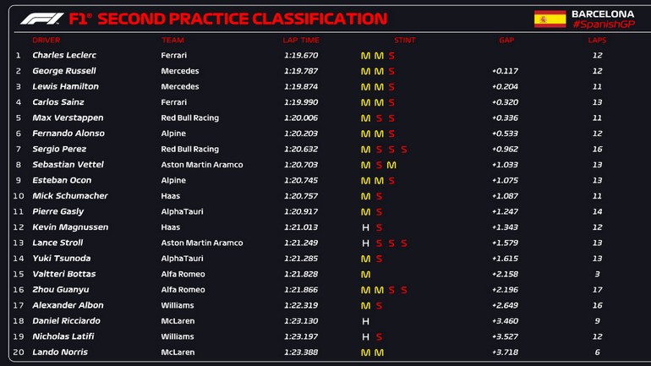
Task: Click Nicholas Latifi's soft tyre S icon
Action: 379,337
